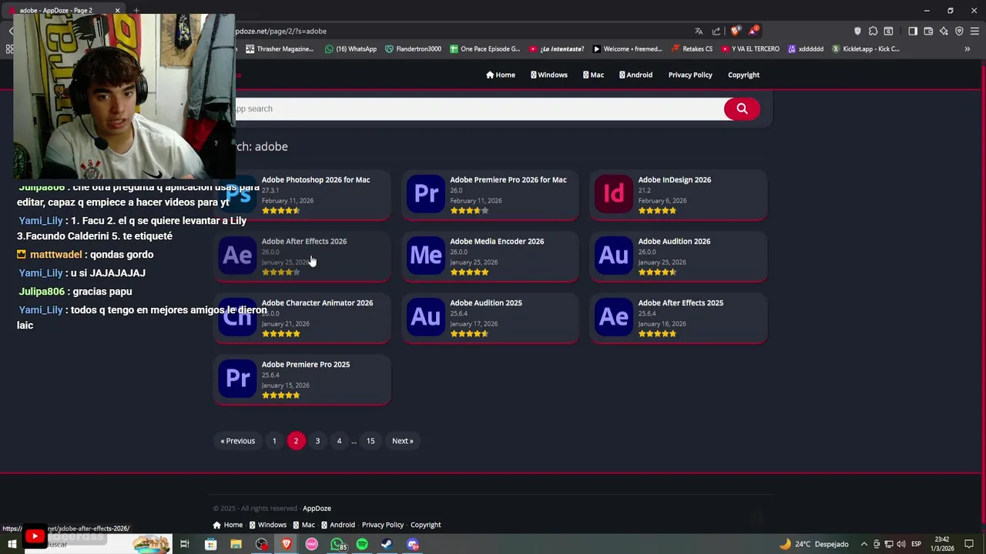The width and height of the screenshot is (986, 554).
Task: Open the Mac category in top navigation
Action: pos(593,75)
